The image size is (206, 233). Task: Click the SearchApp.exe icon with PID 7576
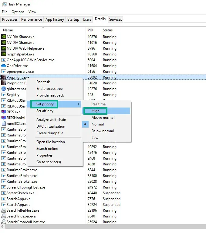pos(4,199)
